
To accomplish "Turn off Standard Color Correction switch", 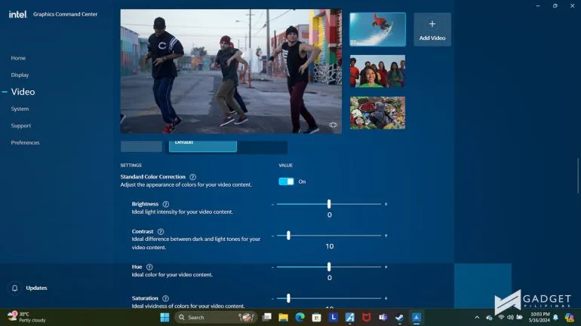I will [286, 181].
